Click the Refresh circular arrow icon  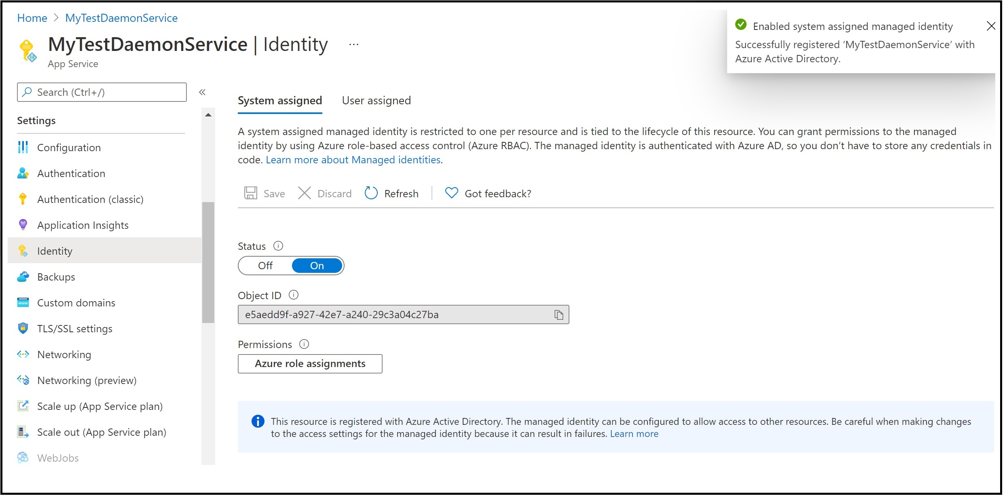point(371,193)
